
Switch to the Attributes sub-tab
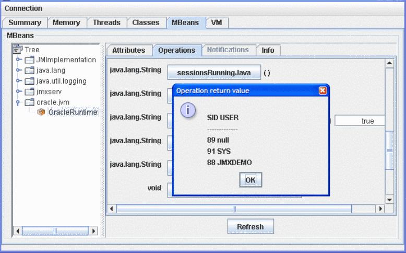129,50
